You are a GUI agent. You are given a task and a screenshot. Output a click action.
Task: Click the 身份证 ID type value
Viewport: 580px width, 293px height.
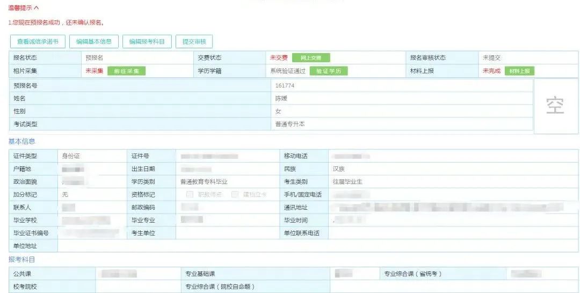[71, 156]
